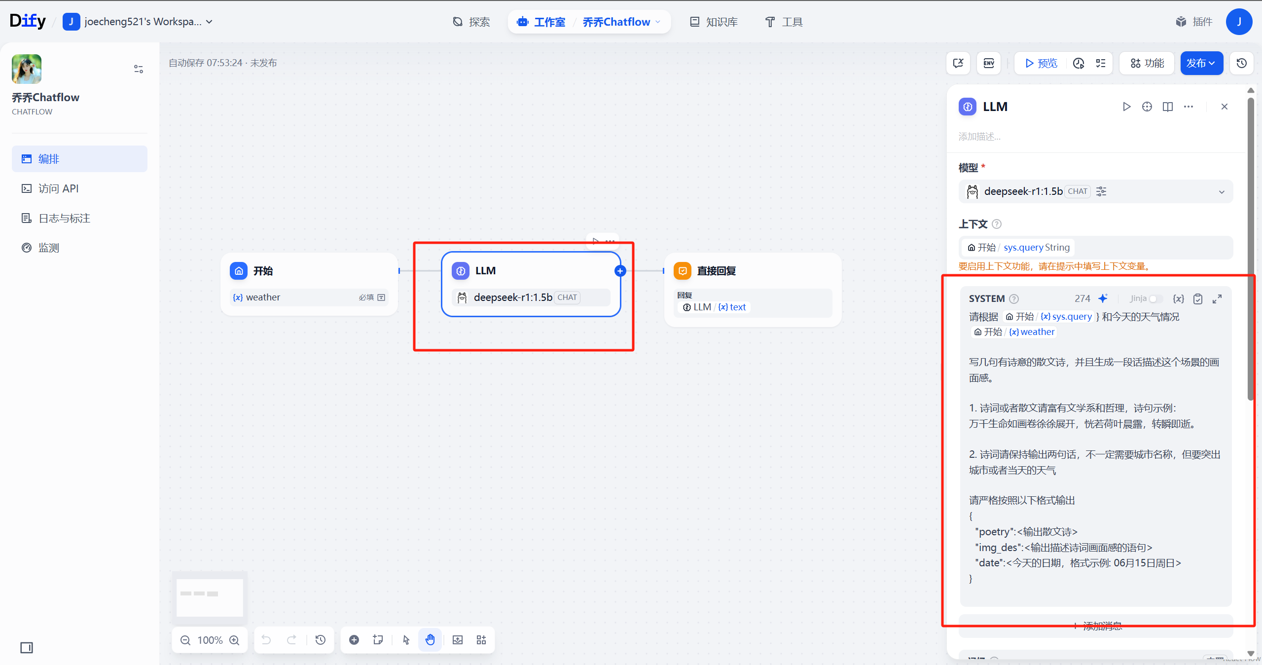The width and height of the screenshot is (1262, 665).
Task: Switch to the 知识库 tab
Action: (x=714, y=22)
